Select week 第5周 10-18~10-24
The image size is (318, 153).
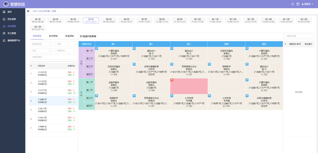tap(109, 20)
